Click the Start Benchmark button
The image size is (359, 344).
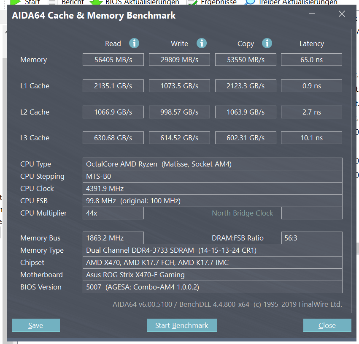[181, 325]
